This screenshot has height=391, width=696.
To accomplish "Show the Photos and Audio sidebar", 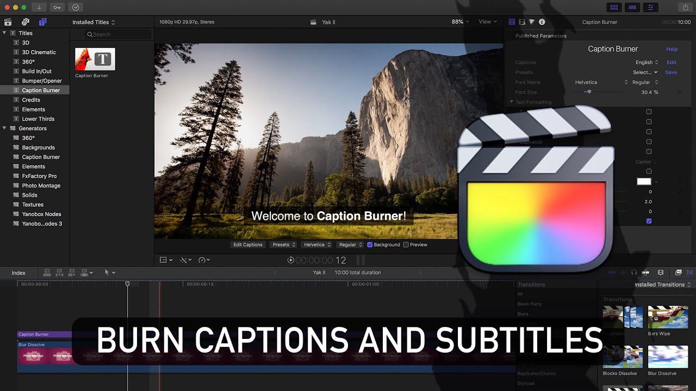I will tap(25, 22).
